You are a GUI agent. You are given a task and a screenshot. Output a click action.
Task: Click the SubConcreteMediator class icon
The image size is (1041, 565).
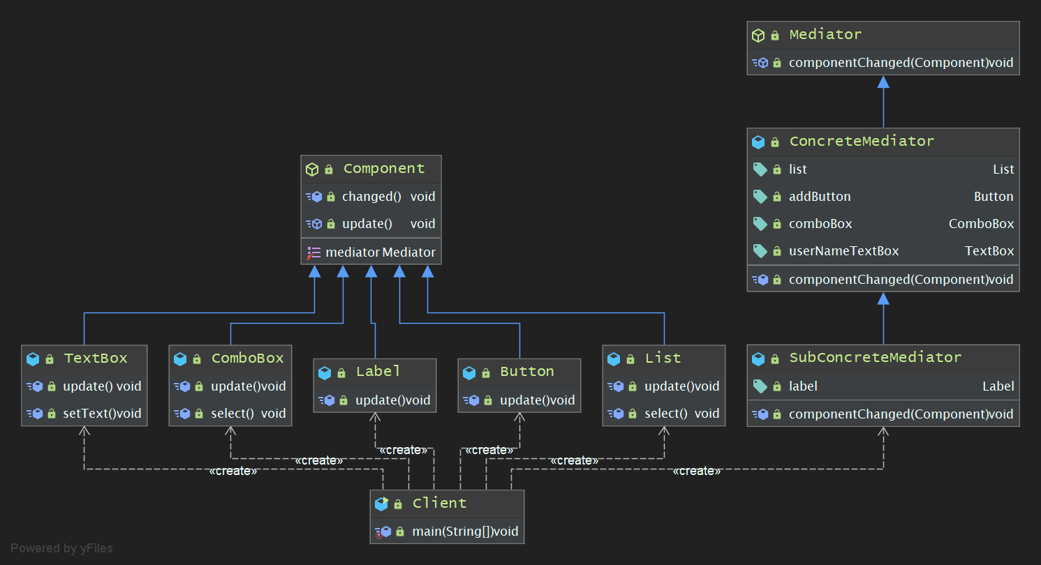point(758,358)
